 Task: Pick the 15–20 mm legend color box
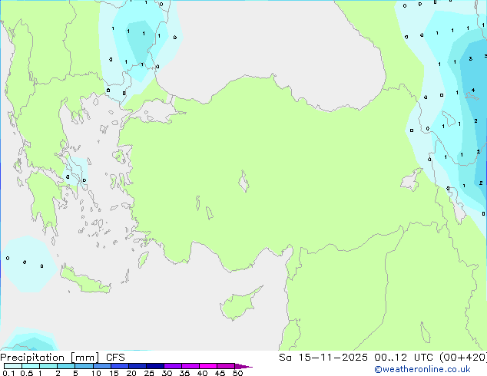point(119,366)
